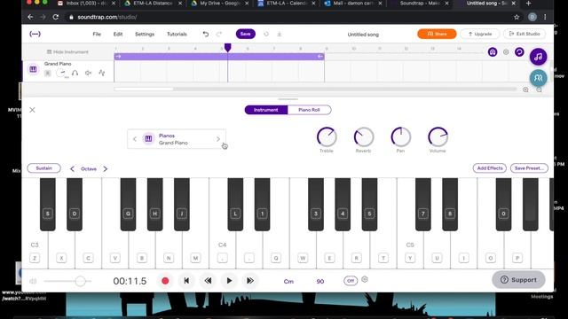
Task: Switch to the Instrument tab
Action: (x=266, y=110)
